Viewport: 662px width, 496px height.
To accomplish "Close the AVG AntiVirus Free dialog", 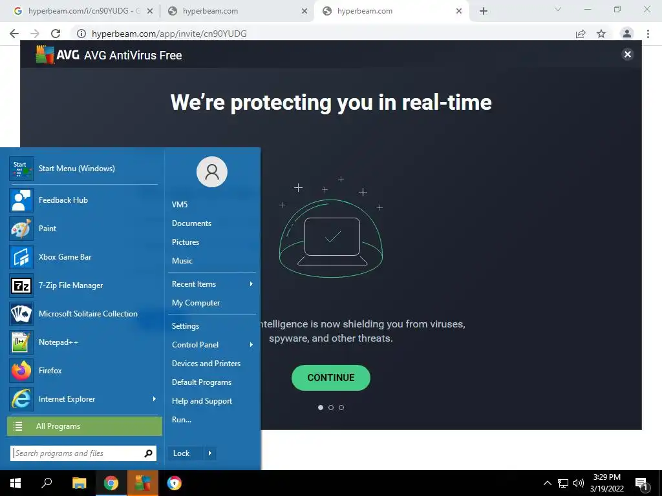I will pos(627,54).
